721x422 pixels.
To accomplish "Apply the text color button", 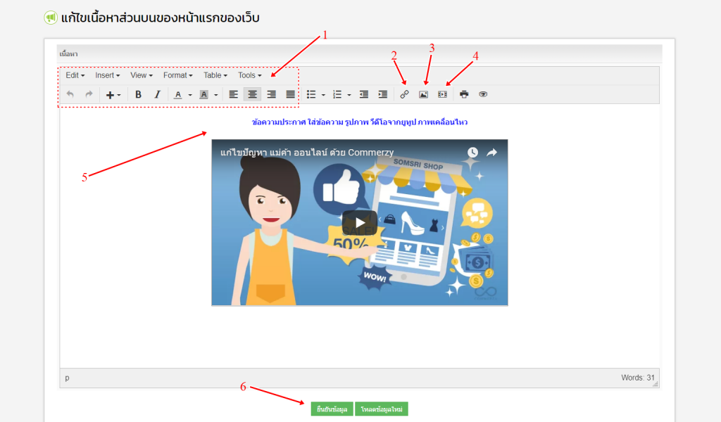I will click(178, 94).
